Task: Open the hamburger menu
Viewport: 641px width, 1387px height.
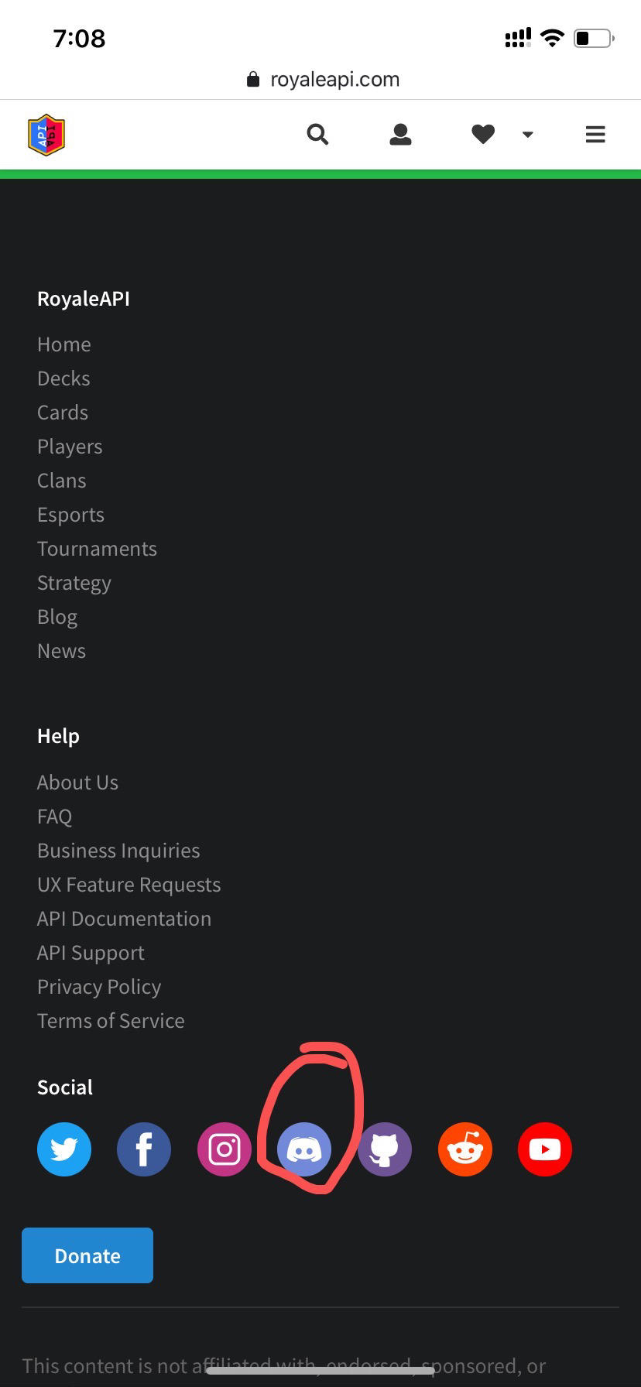Action: click(595, 135)
